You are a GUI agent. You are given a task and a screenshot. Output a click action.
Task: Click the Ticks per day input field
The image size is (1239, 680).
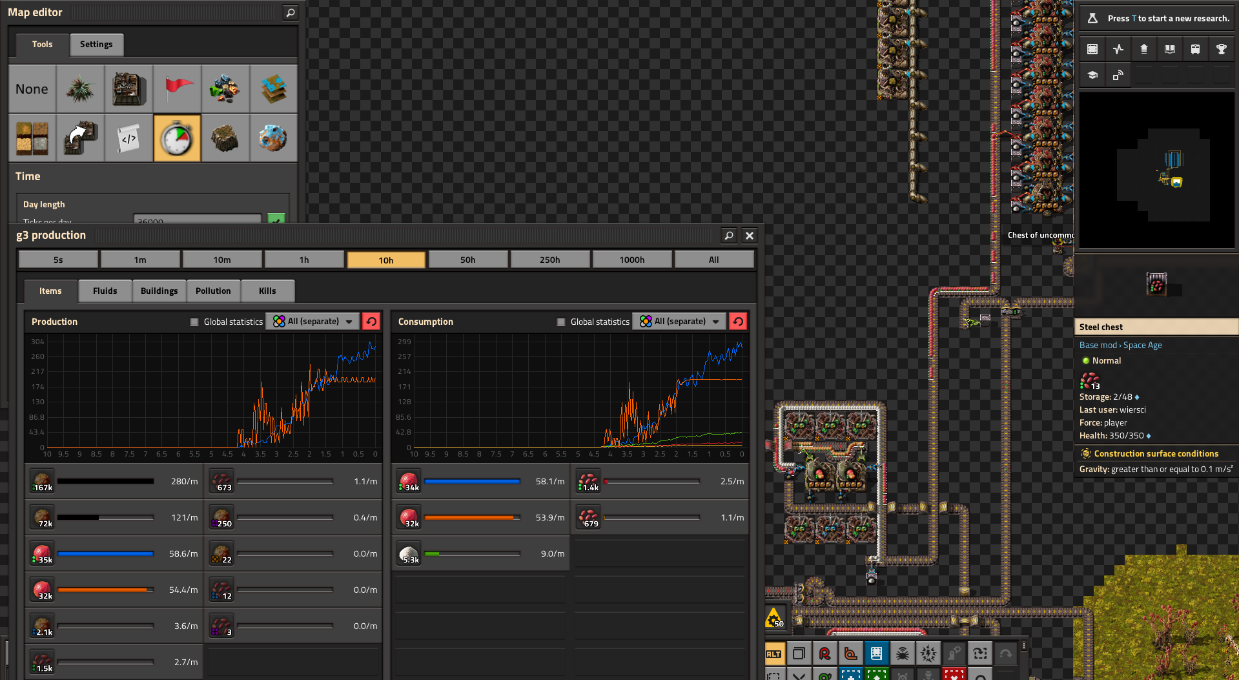[x=198, y=220]
